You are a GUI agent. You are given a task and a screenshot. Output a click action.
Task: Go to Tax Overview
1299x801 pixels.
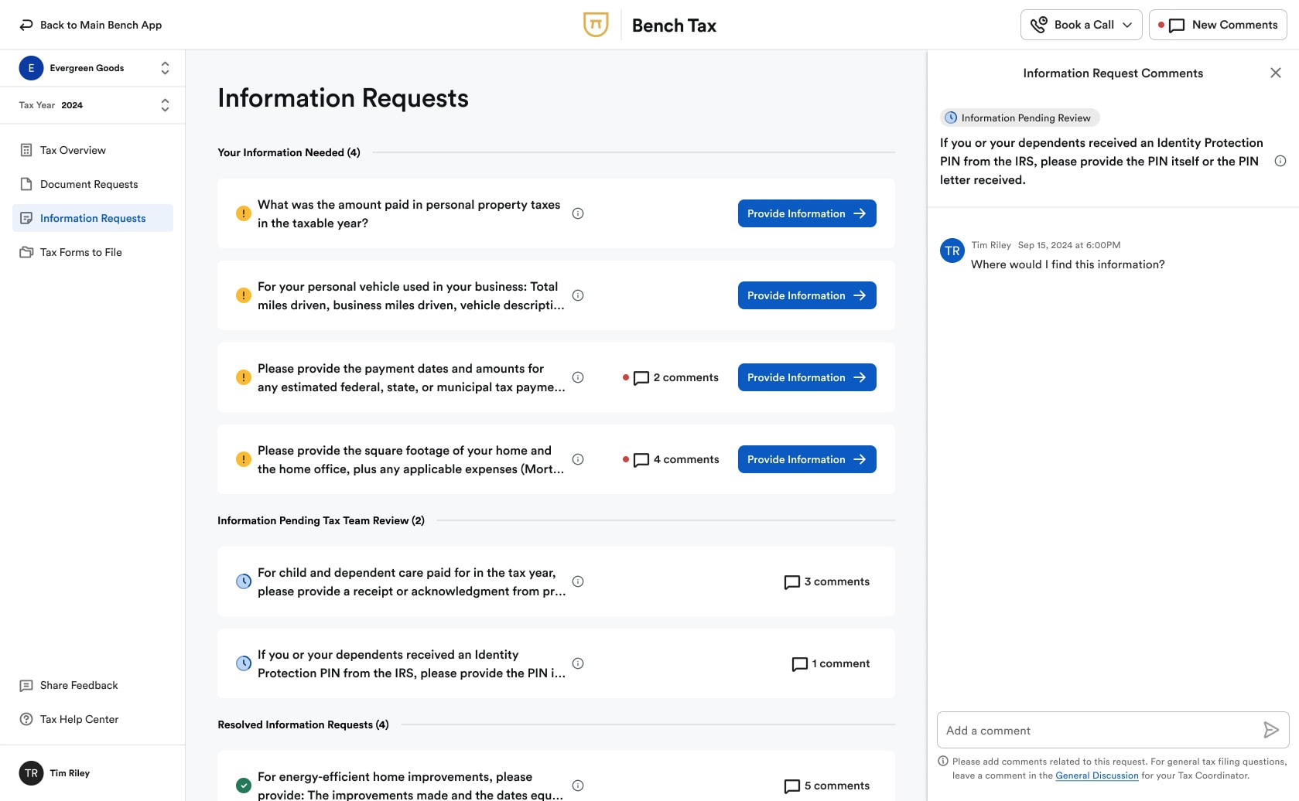coord(93,150)
